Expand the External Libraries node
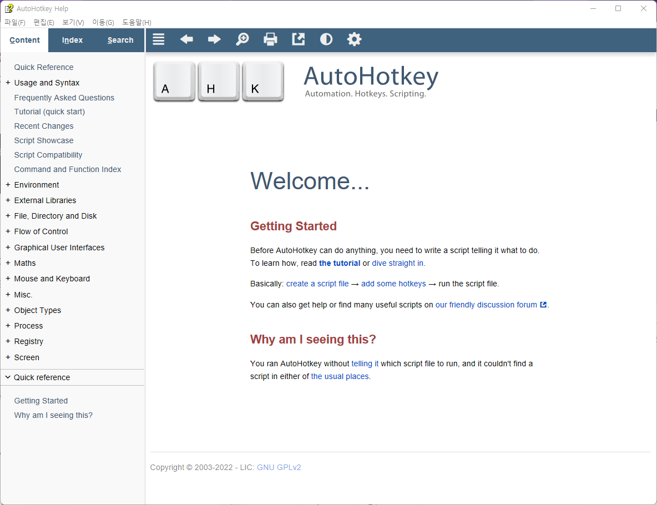The image size is (657, 505). 8,200
